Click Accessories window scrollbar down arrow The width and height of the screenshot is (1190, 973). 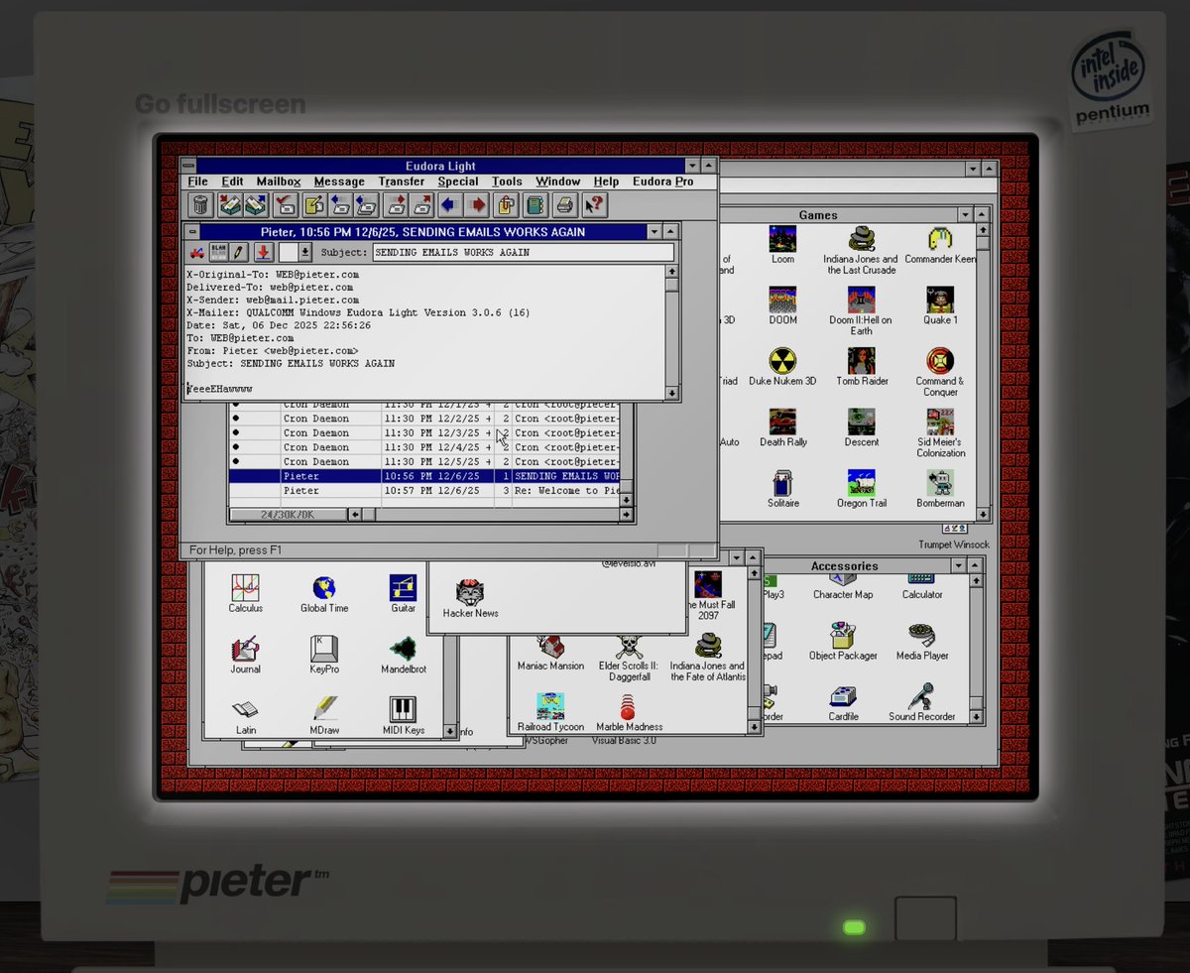coord(976,716)
